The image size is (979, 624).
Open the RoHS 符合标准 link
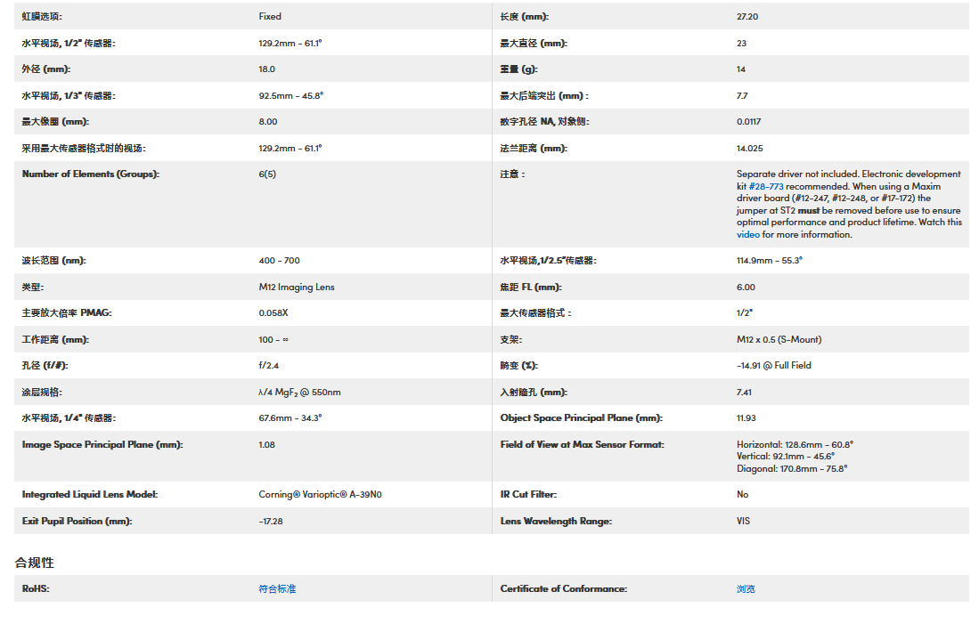pyautogui.click(x=277, y=588)
